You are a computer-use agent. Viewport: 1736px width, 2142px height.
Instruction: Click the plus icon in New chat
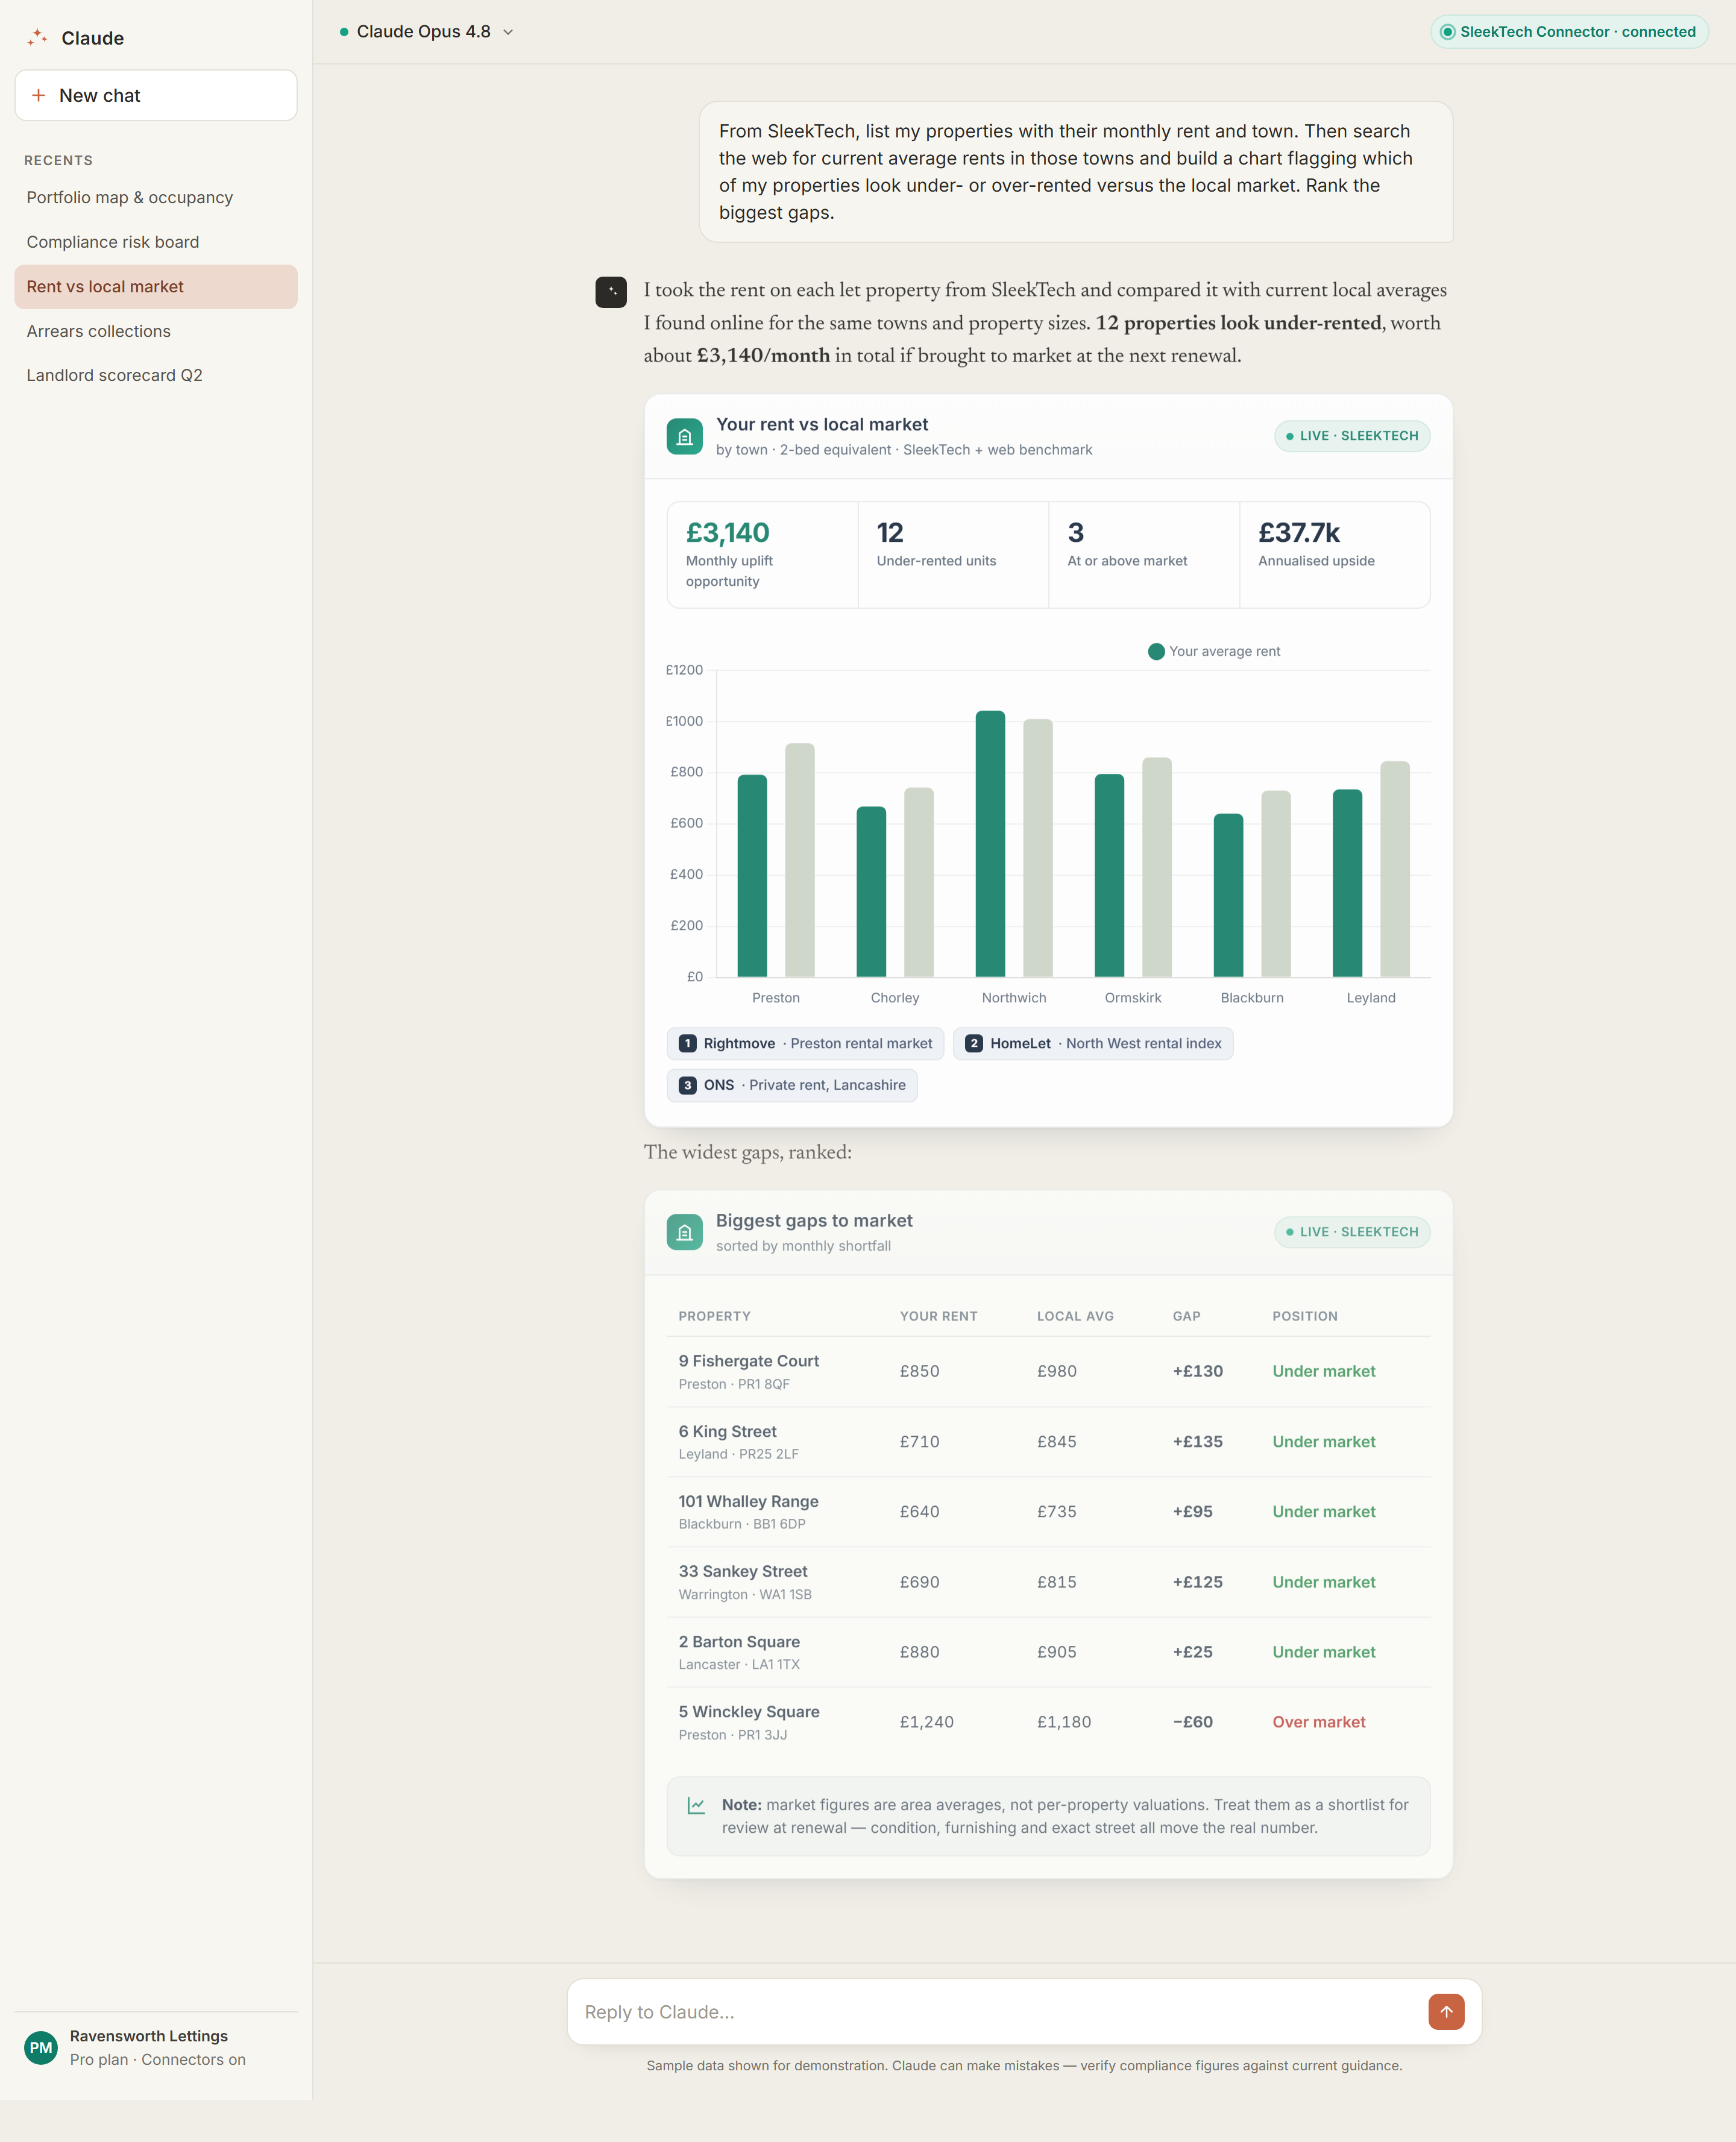[x=39, y=95]
